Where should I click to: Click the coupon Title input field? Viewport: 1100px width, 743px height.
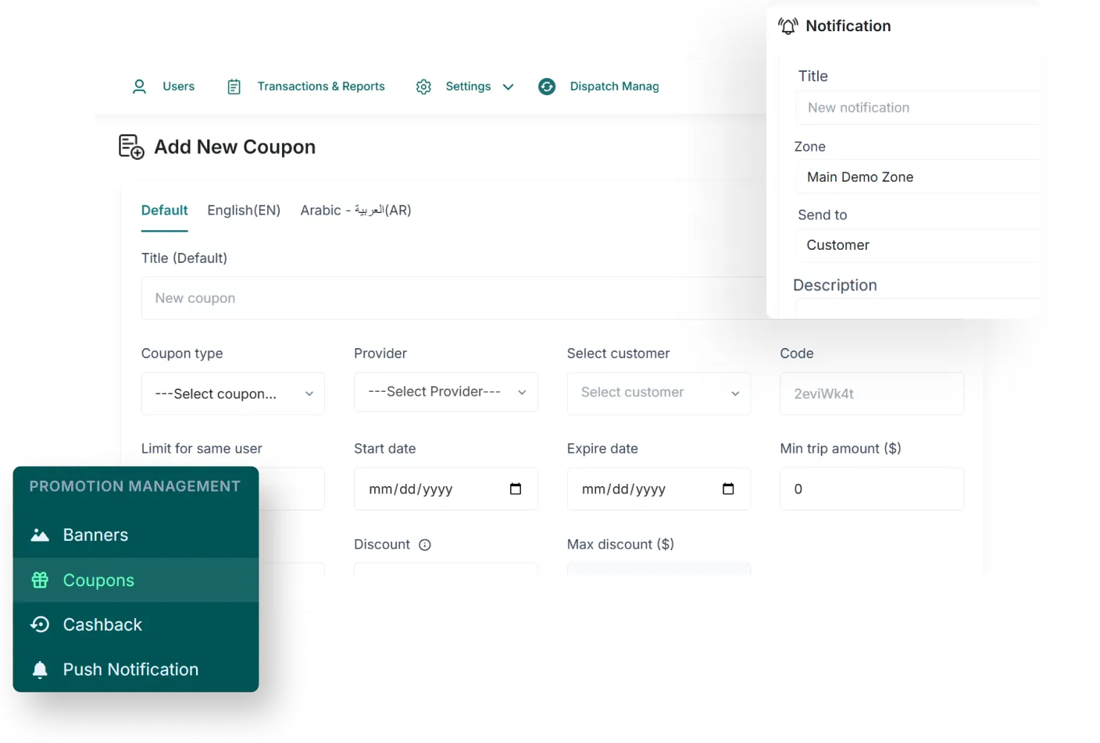453,298
